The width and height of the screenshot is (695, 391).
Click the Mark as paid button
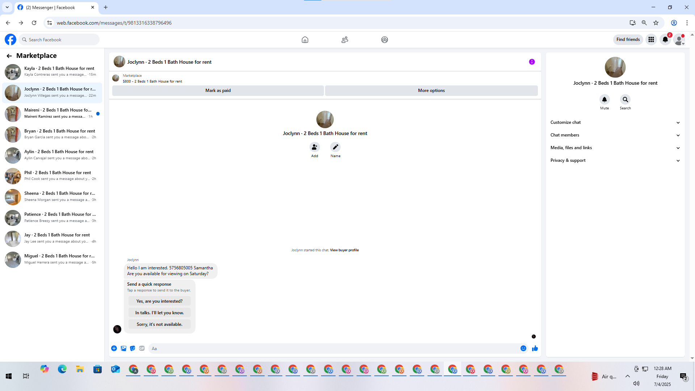coord(218,91)
